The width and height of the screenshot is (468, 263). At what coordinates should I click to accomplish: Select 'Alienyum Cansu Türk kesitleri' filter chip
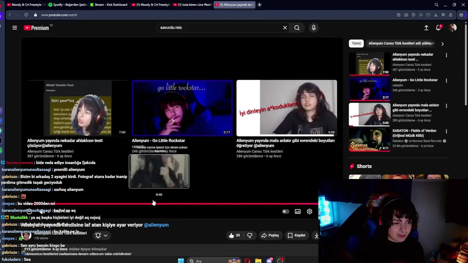(x=401, y=43)
